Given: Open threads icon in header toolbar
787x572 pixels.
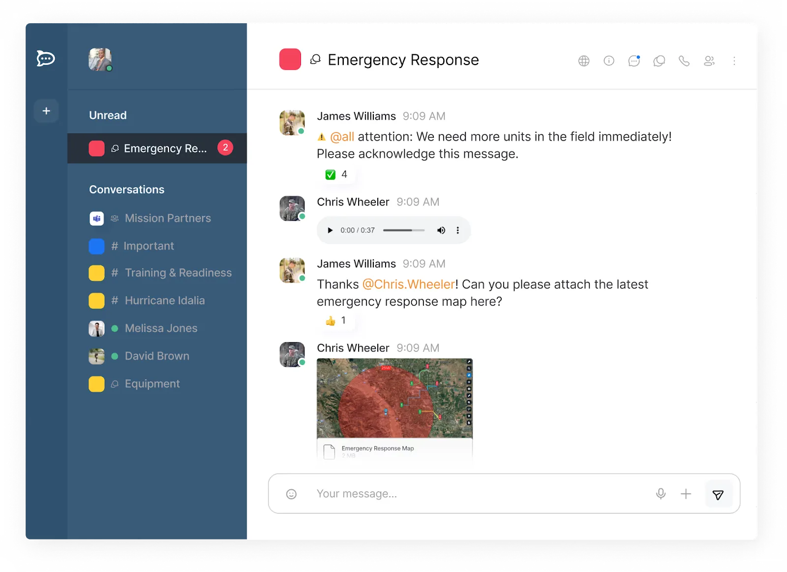Looking at the screenshot, I should pyautogui.click(x=659, y=61).
